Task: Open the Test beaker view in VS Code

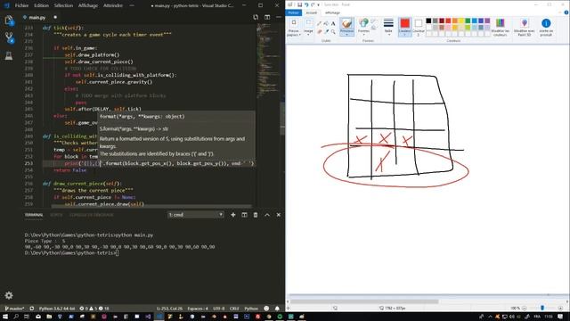Action: coord(9,55)
